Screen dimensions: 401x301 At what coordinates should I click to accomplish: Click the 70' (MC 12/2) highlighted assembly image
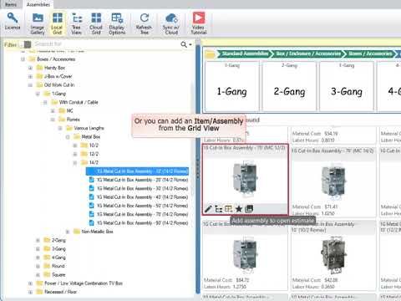tap(245, 178)
